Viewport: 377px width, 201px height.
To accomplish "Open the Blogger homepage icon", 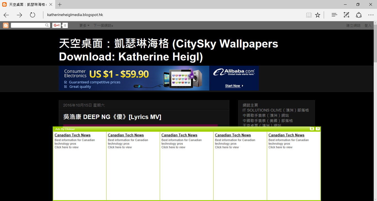I will (x=5, y=25).
